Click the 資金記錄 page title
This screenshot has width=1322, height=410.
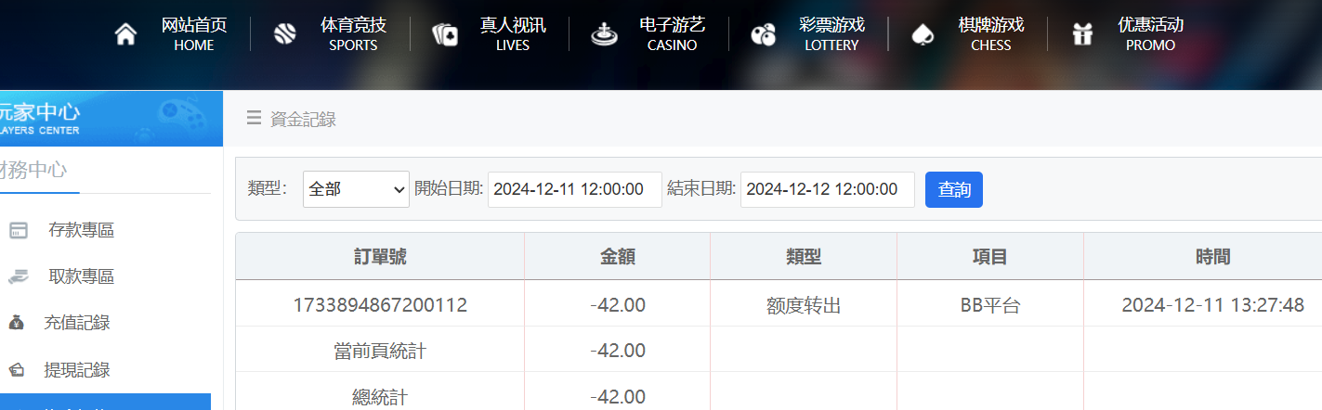point(303,119)
